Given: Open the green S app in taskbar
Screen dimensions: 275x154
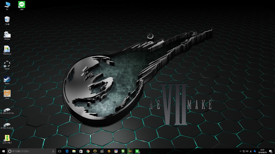Looking at the screenshot, I should pyautogui.click(x=123, y=151).
